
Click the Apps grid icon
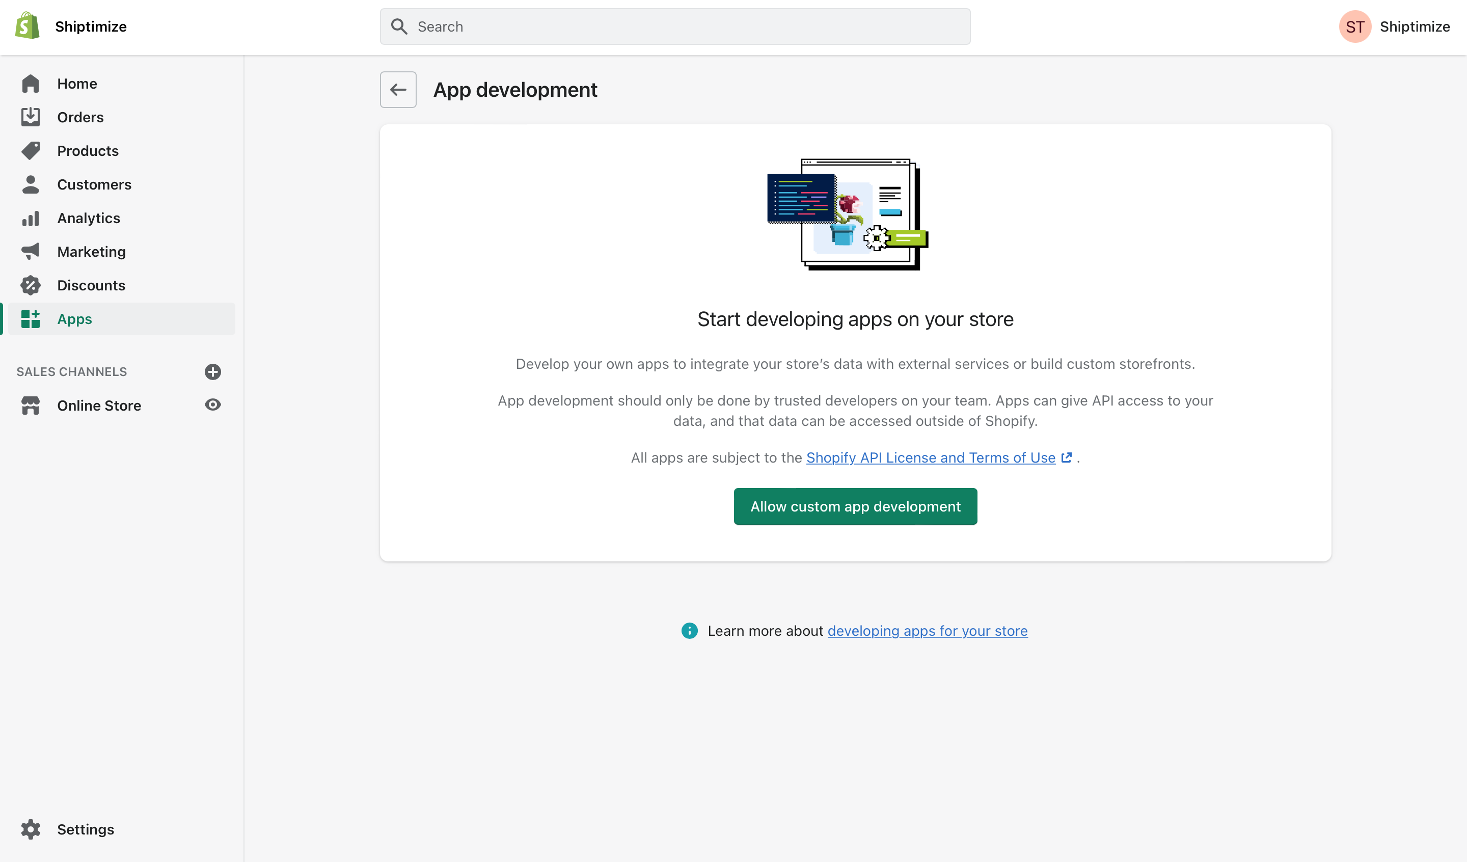pyautogui.click(x=30, y=319)
